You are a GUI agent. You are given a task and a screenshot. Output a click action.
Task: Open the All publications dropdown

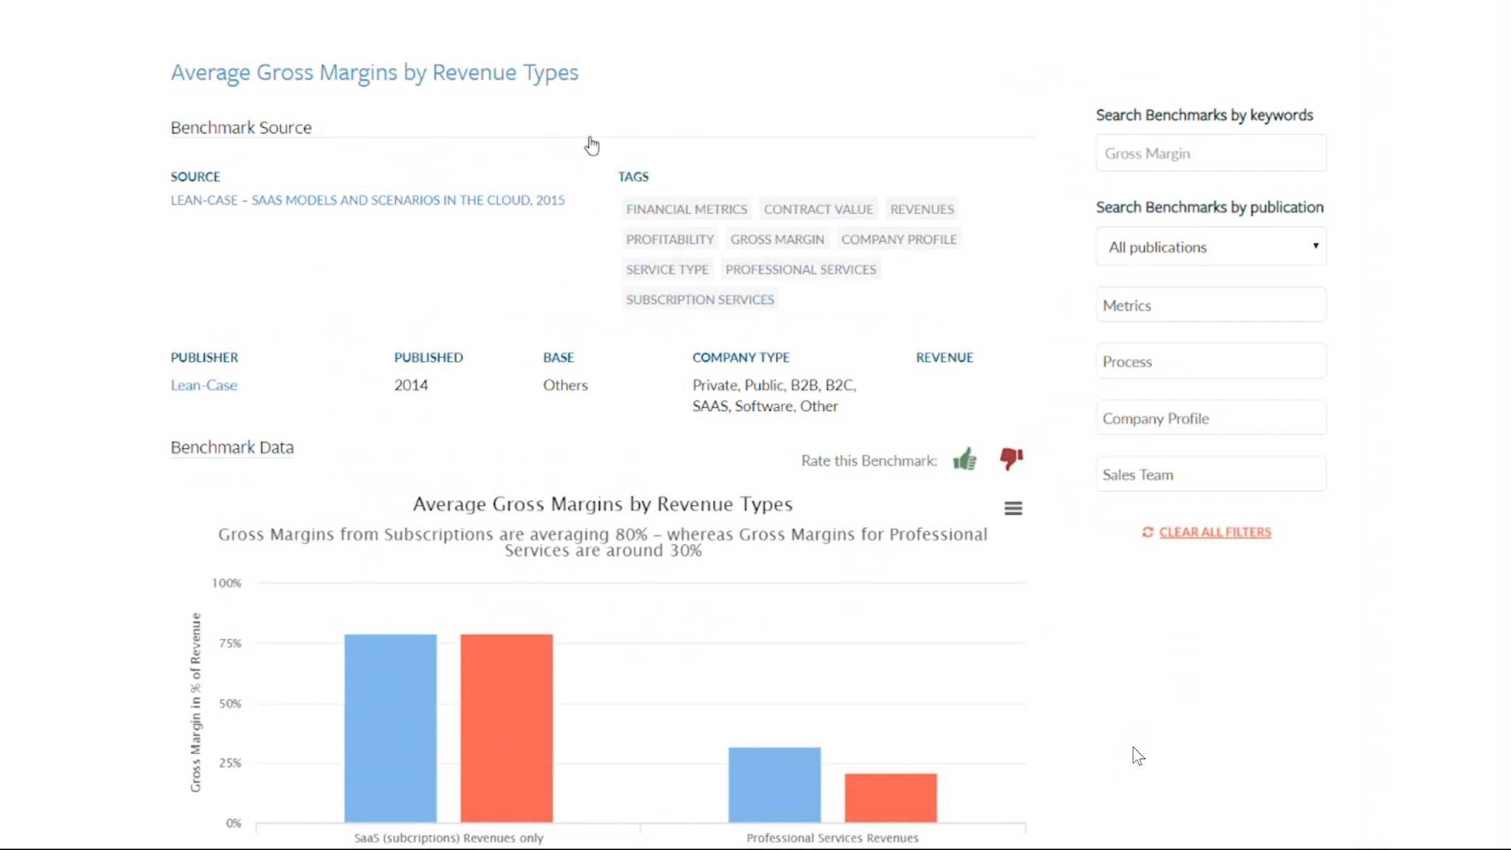tap(1211, 247)
